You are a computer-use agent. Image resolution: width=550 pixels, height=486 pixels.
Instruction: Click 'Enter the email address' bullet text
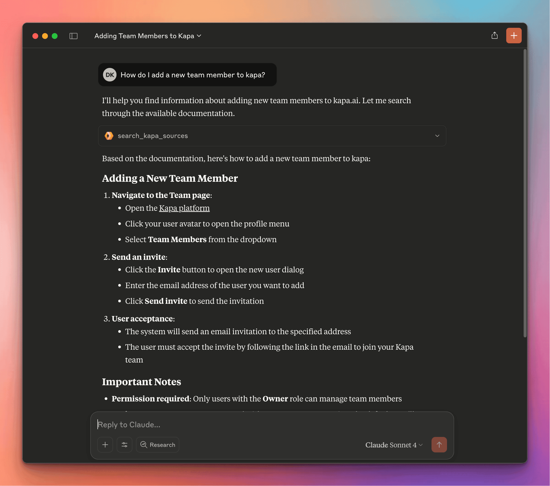point(215,285)
